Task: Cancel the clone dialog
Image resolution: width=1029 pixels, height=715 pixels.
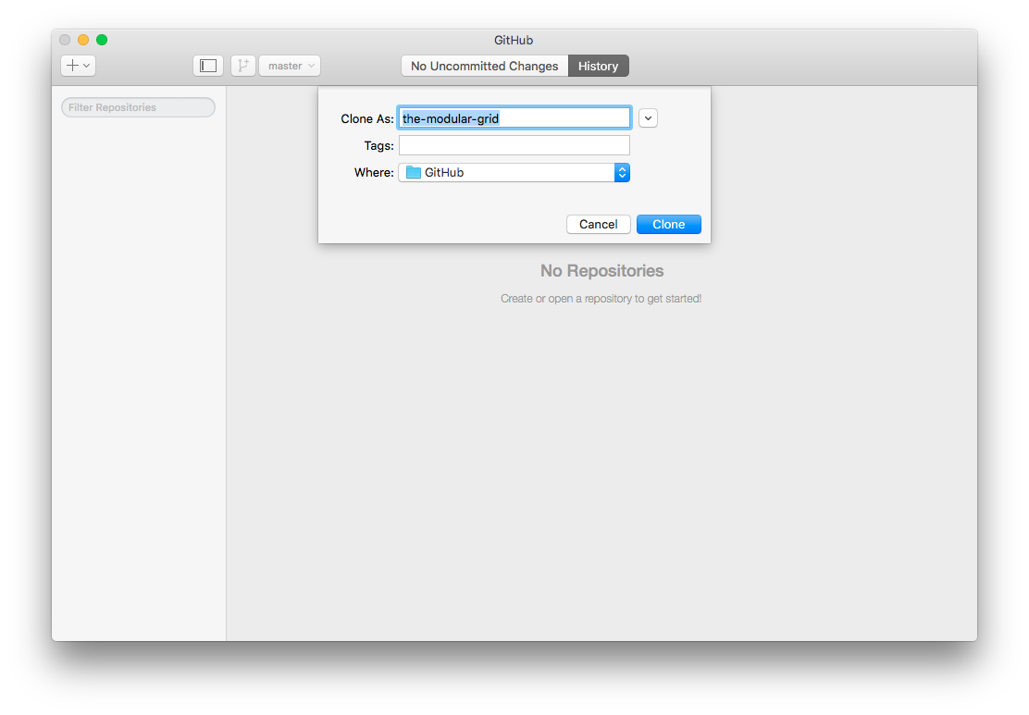Action: pyautogui.click(x=599, y=225)
